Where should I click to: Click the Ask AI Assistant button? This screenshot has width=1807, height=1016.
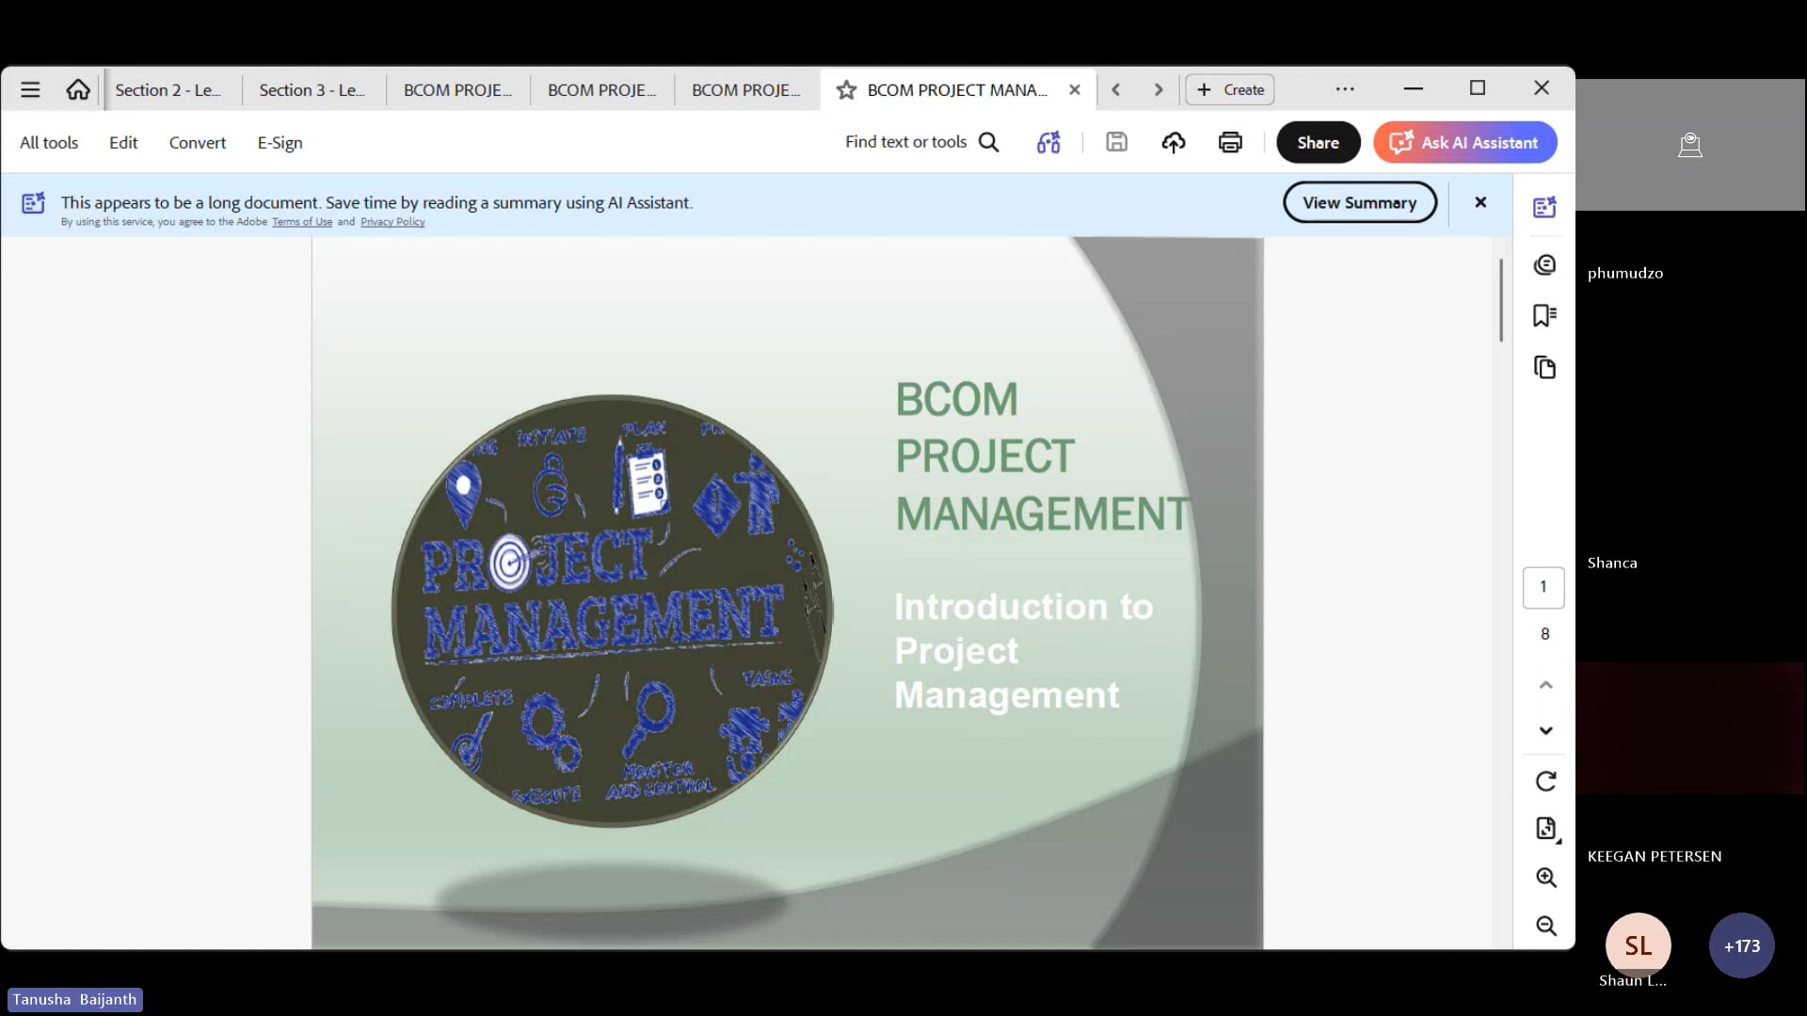click(x=1464, y=142)
